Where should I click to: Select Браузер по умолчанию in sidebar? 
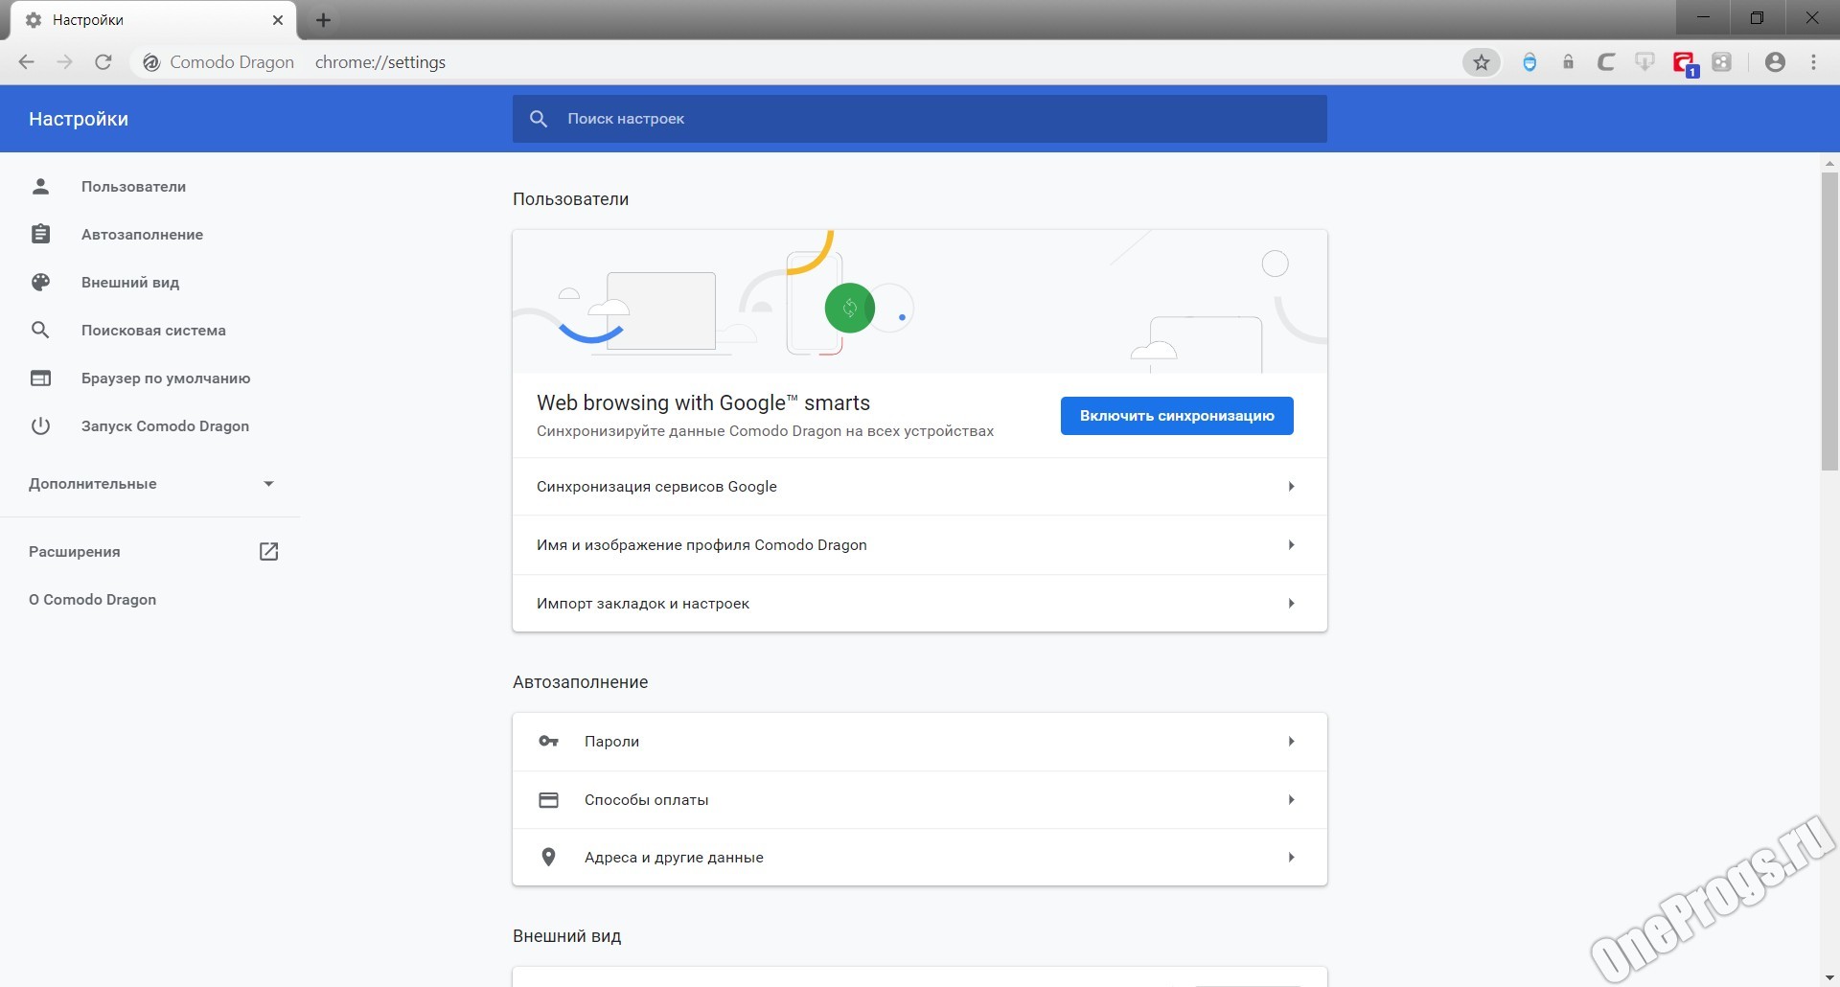pyautogui.click(x=166, y=379)
